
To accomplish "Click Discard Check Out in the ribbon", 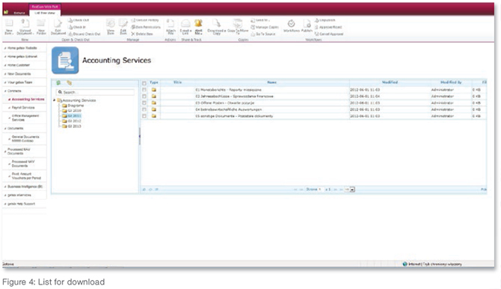I will pyautogui.click(x=84, y=34).
